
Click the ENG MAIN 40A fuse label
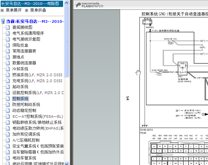(x=160, y=70)
